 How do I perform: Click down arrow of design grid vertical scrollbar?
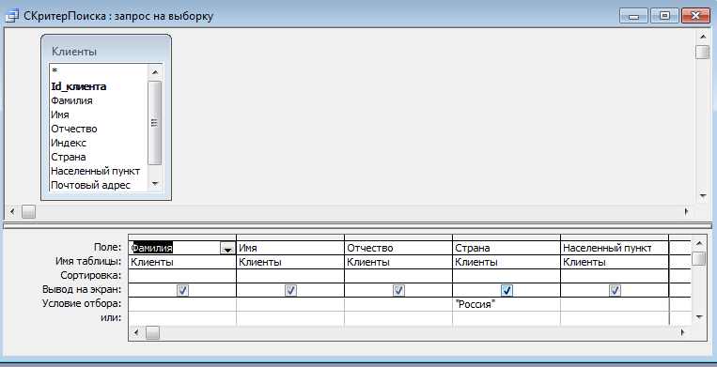tap(699, 317)
